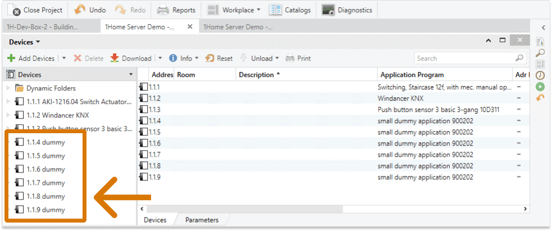Viewport: 552px width, 231px height.
Task: Click into the Search field
Action: point(463,58)
